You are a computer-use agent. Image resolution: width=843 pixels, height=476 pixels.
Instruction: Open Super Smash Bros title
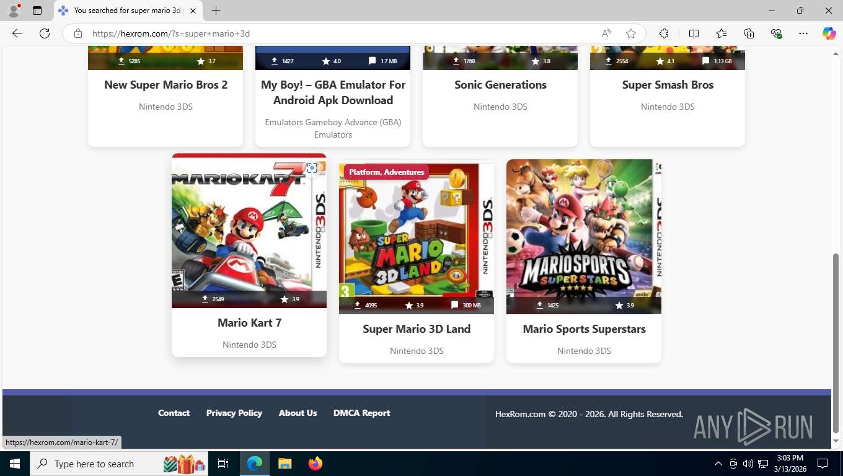point(668,84)
